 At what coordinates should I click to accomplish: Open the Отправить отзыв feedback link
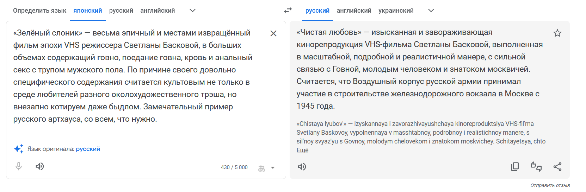pyautogui.click(x=550, y=185)
